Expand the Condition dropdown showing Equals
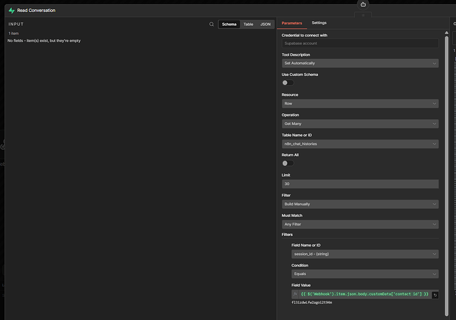 (364, 273)
